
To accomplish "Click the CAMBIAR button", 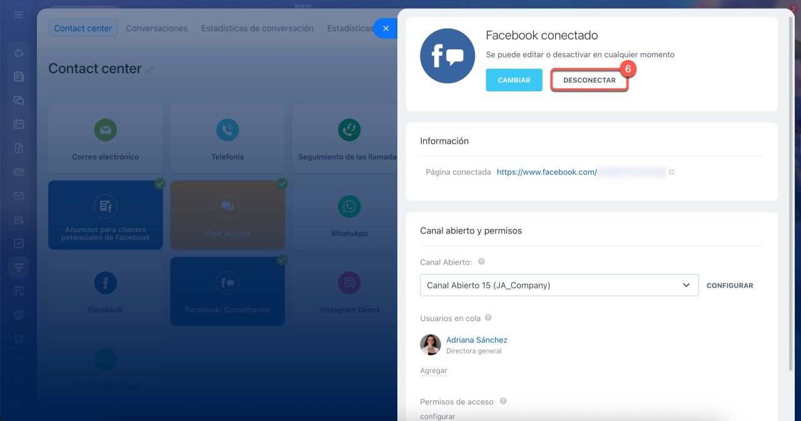I will [514, 80].
